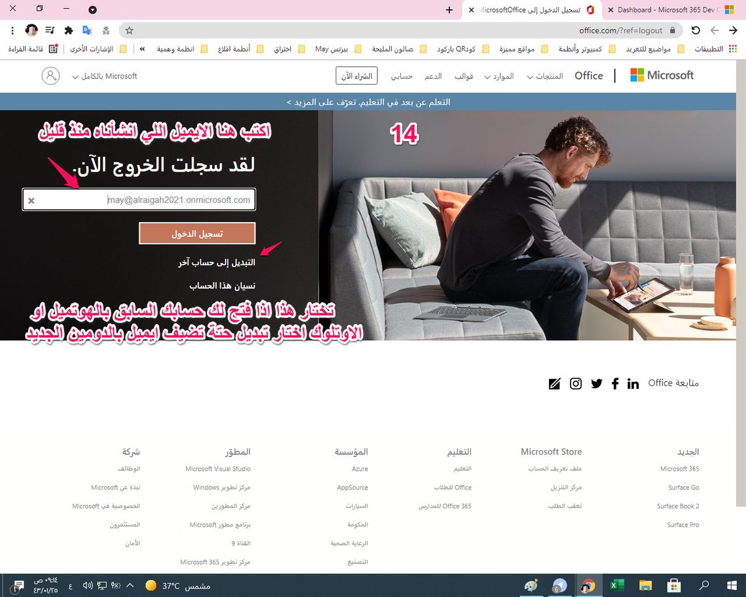The height and width of the screenshot is (597, 746).
Task: Open the Chrome three-dot menu
Action: [x=12, y=30]
